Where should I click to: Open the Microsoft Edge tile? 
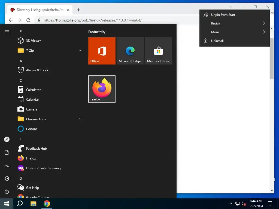pos(130,51)
